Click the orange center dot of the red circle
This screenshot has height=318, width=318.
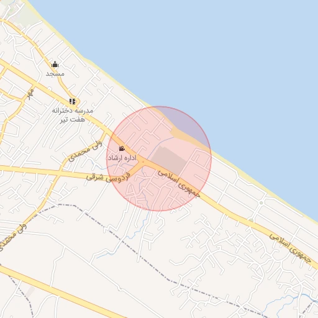[143, 161]
